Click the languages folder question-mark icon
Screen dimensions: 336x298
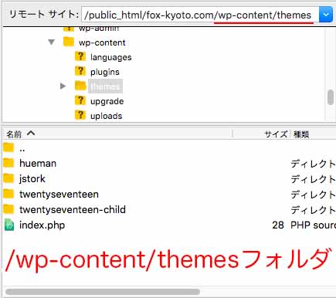click(x=80, y=56)
